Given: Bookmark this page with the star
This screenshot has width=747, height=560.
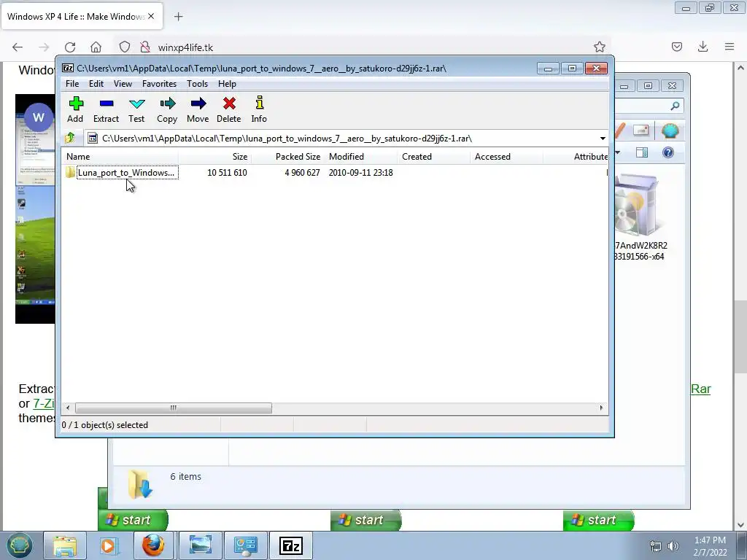Looking at the screenshot, I should pos(600,47).
